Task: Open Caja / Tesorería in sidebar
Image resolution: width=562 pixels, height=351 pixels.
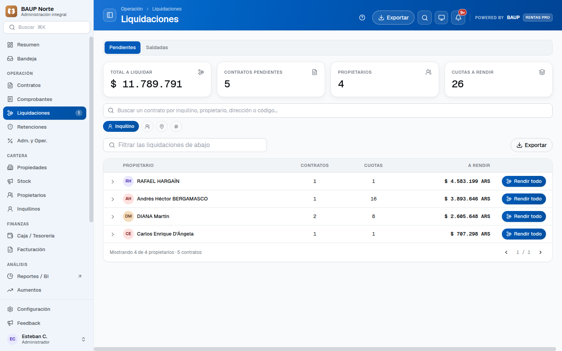Action: 44,236
